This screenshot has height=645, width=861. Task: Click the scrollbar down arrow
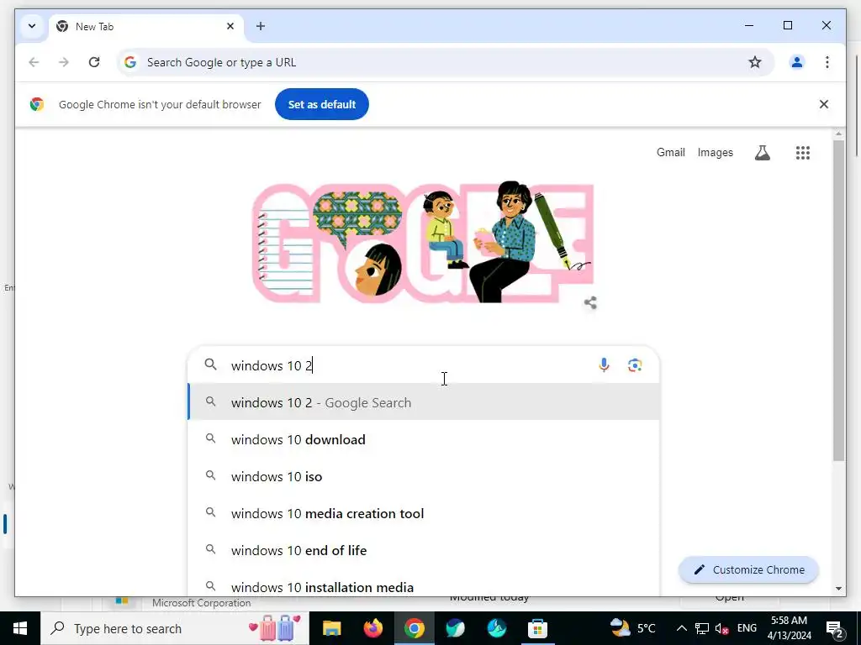[x=838, y=589]
